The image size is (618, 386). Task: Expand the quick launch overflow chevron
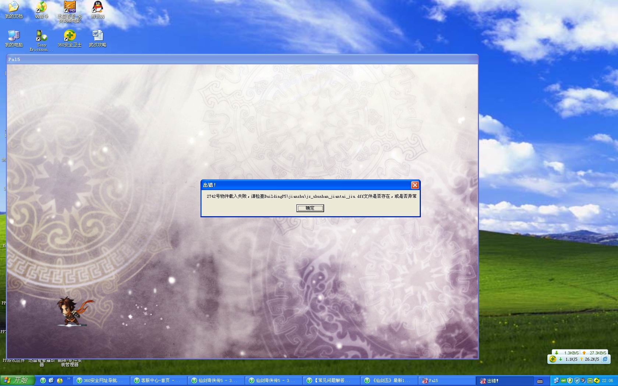(68, 379)
